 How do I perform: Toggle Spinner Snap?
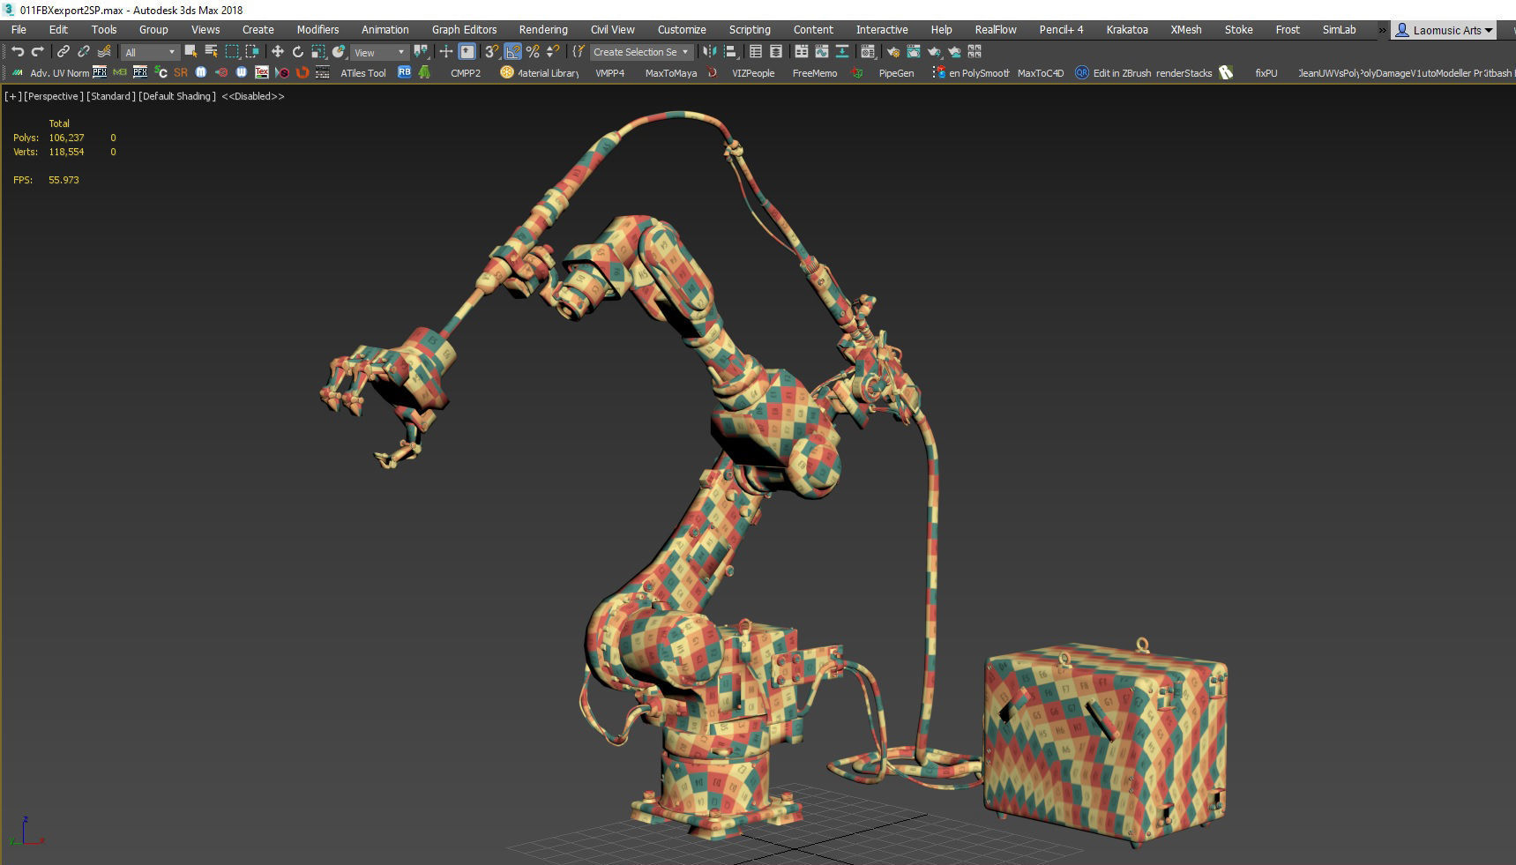tap(553, 52)
